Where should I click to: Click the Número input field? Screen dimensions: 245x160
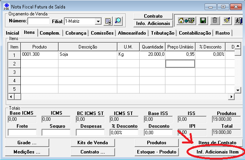pyautogui.click(x=38, y=21)
